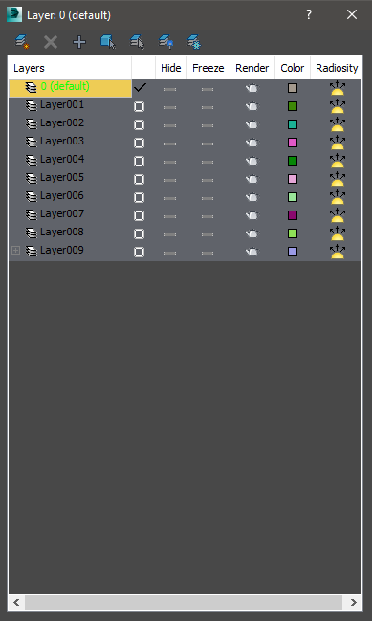Toggle the render teapot for Layer001
The width and height of the screenshot is (372, 621).
pyautogui.click(x=252, y=106)
